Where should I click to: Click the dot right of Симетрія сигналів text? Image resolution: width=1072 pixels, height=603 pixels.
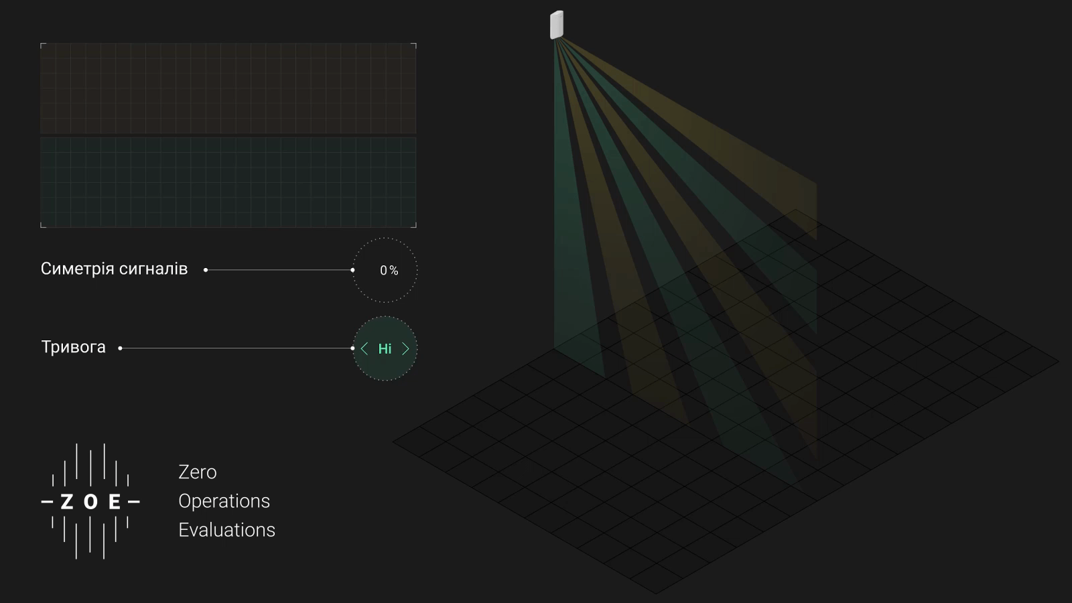[206, 270]
